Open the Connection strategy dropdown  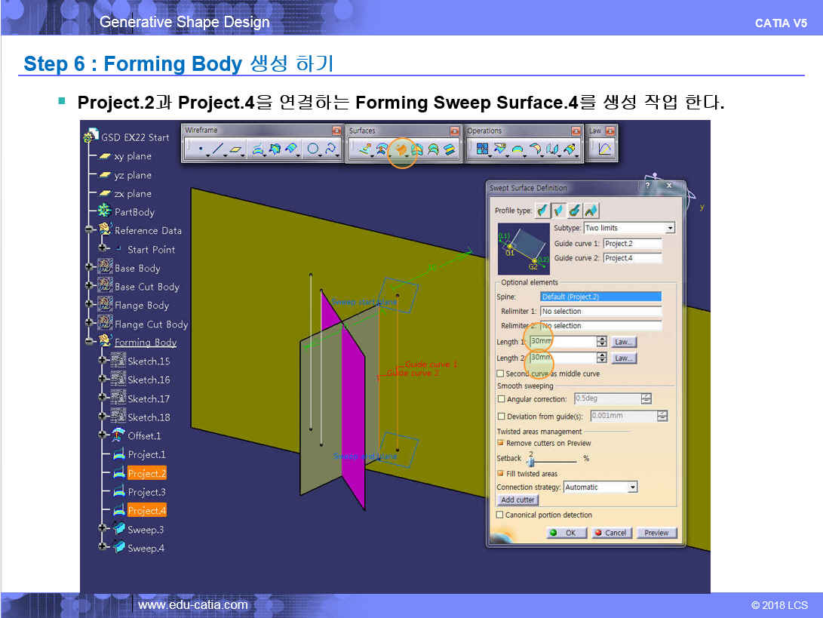pos(632,487)
